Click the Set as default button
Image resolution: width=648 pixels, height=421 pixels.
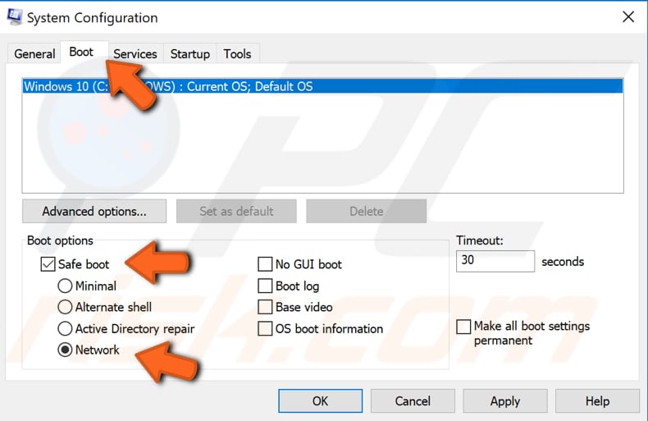(236, 212)
